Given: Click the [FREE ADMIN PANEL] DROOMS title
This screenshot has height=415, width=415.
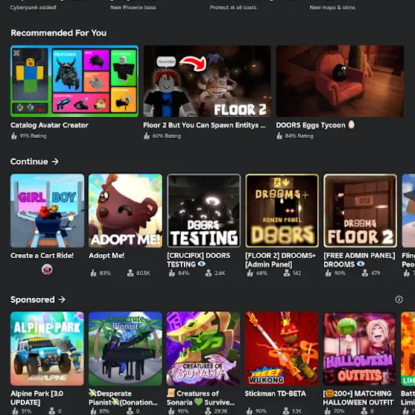Looking at the screenshot, I should click(359, 260).
